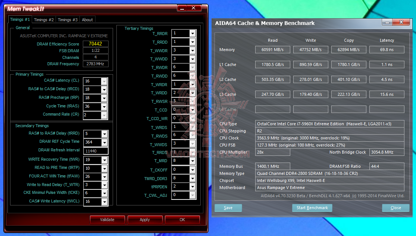
Task: Click the L3 Cache Copy value 222.13 GB/s
Action: coord(348,94)
